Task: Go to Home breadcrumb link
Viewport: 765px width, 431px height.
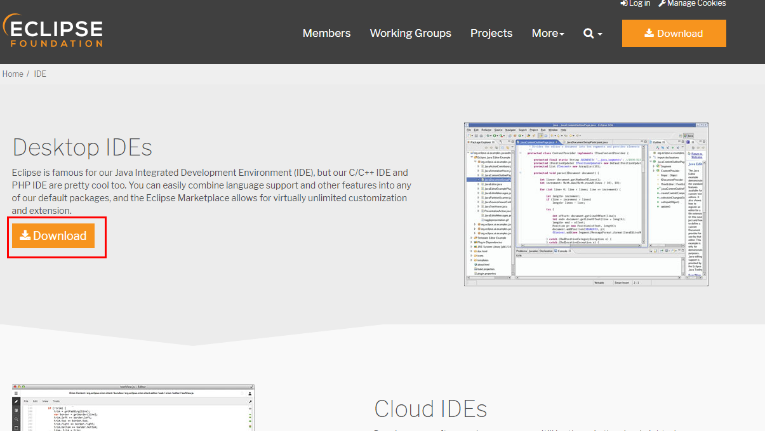Action: point(13,74)
